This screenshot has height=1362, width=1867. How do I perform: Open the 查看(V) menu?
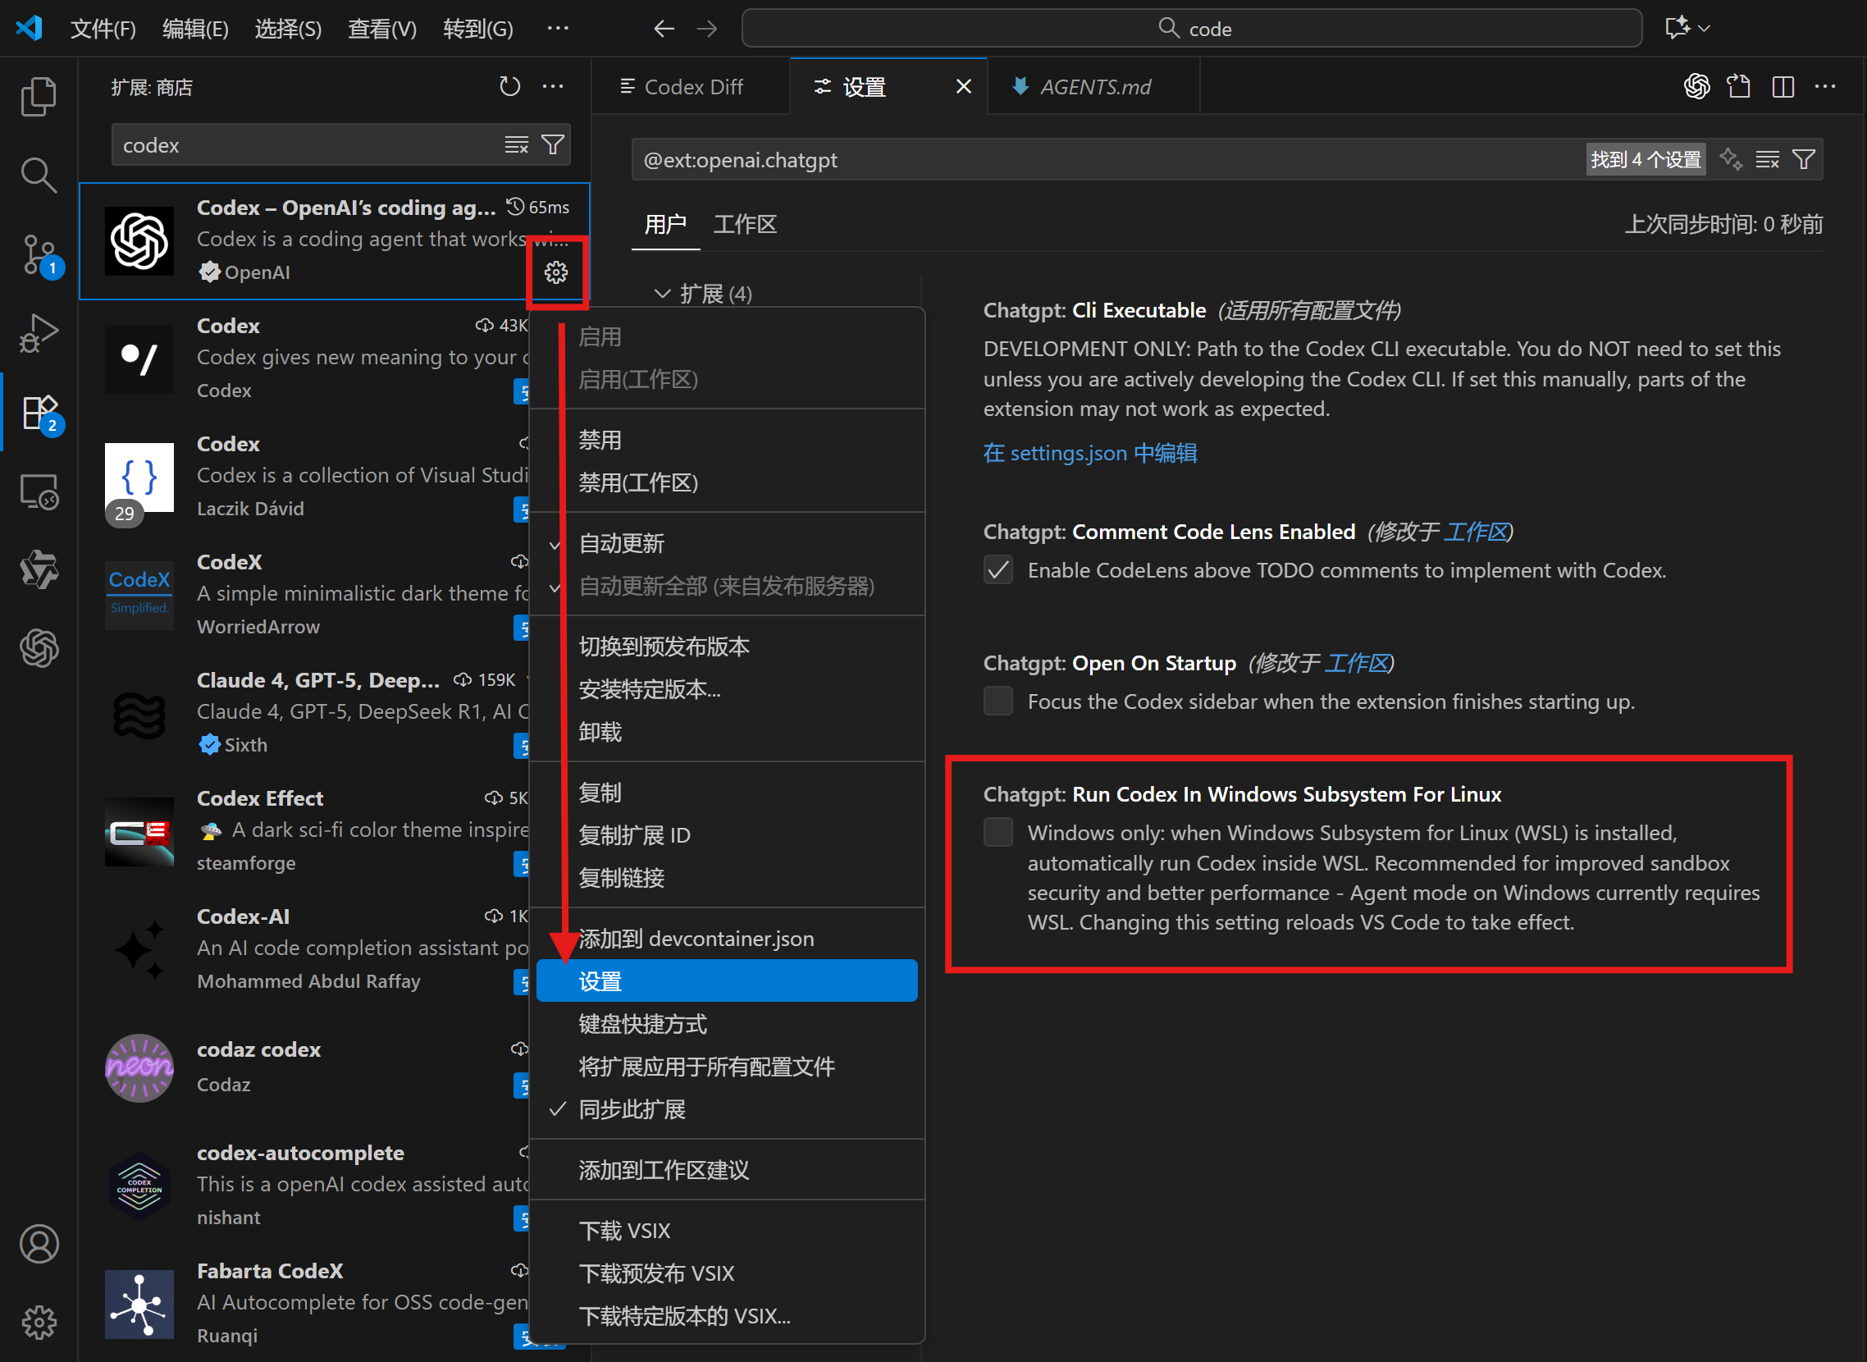tap(381, 28)
